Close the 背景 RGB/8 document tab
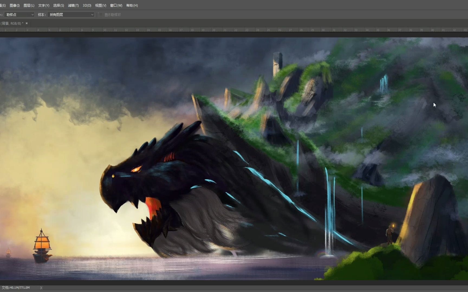Image resolution: width=468 pixels, height=292 pixels. coord(27,24)
